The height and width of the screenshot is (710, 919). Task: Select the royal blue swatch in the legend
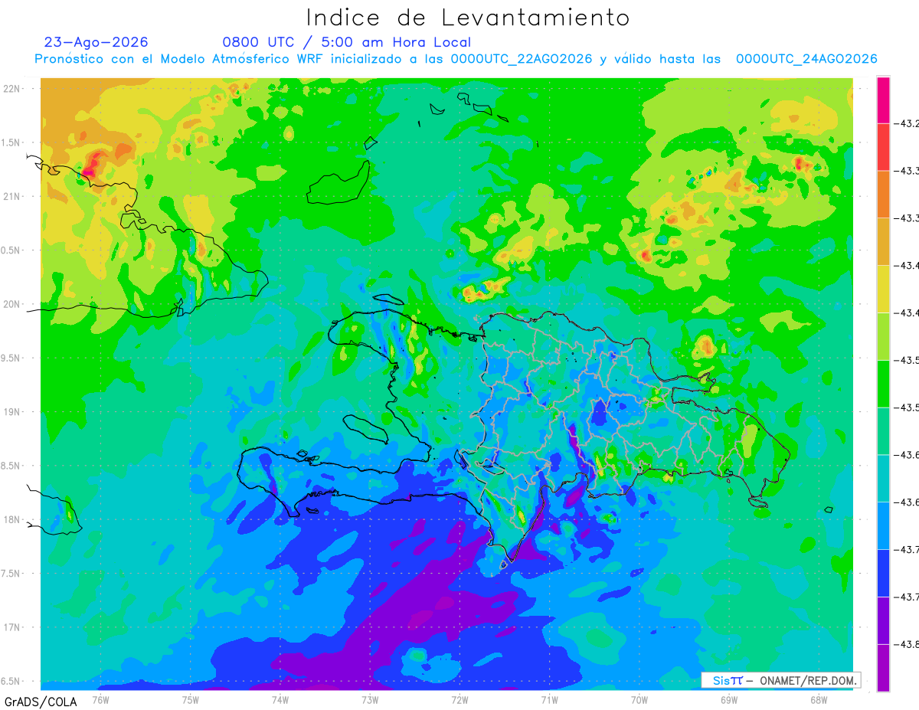click(883, 573)
